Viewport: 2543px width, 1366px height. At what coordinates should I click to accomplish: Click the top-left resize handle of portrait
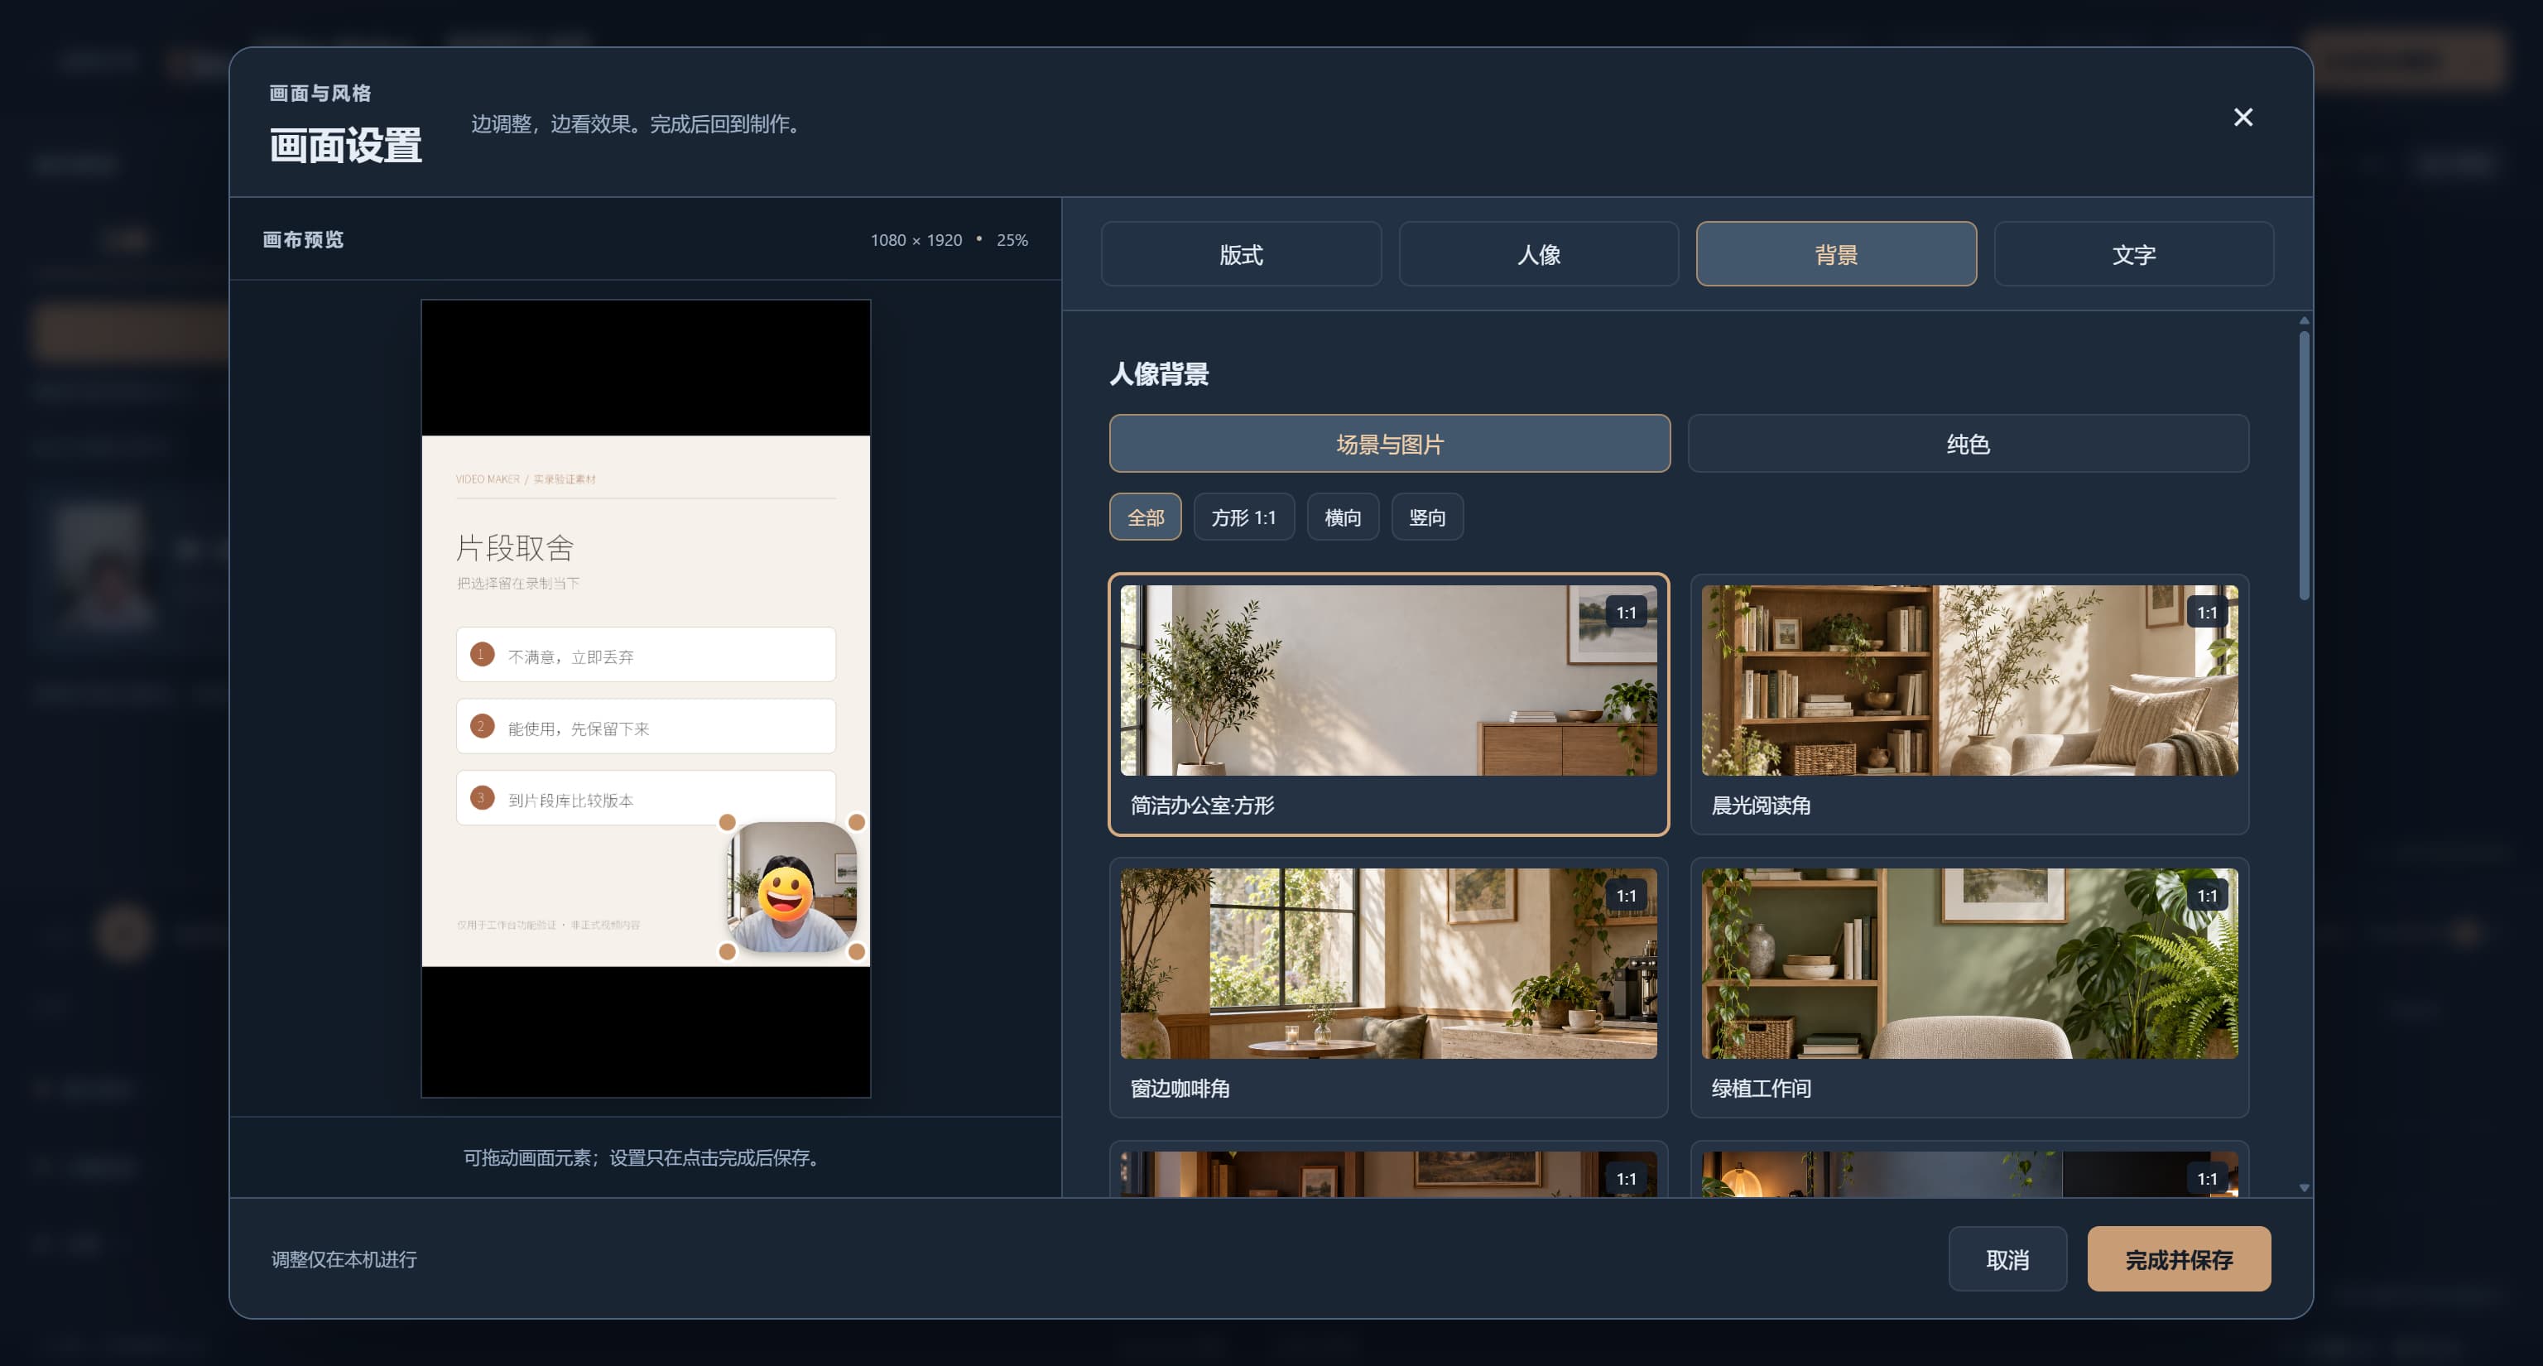[x=728, y=822]
